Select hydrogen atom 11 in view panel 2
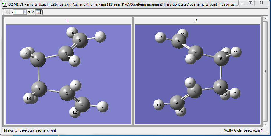Image resolution: width=271 pixels, height=136 pixels. coord(236,52)
